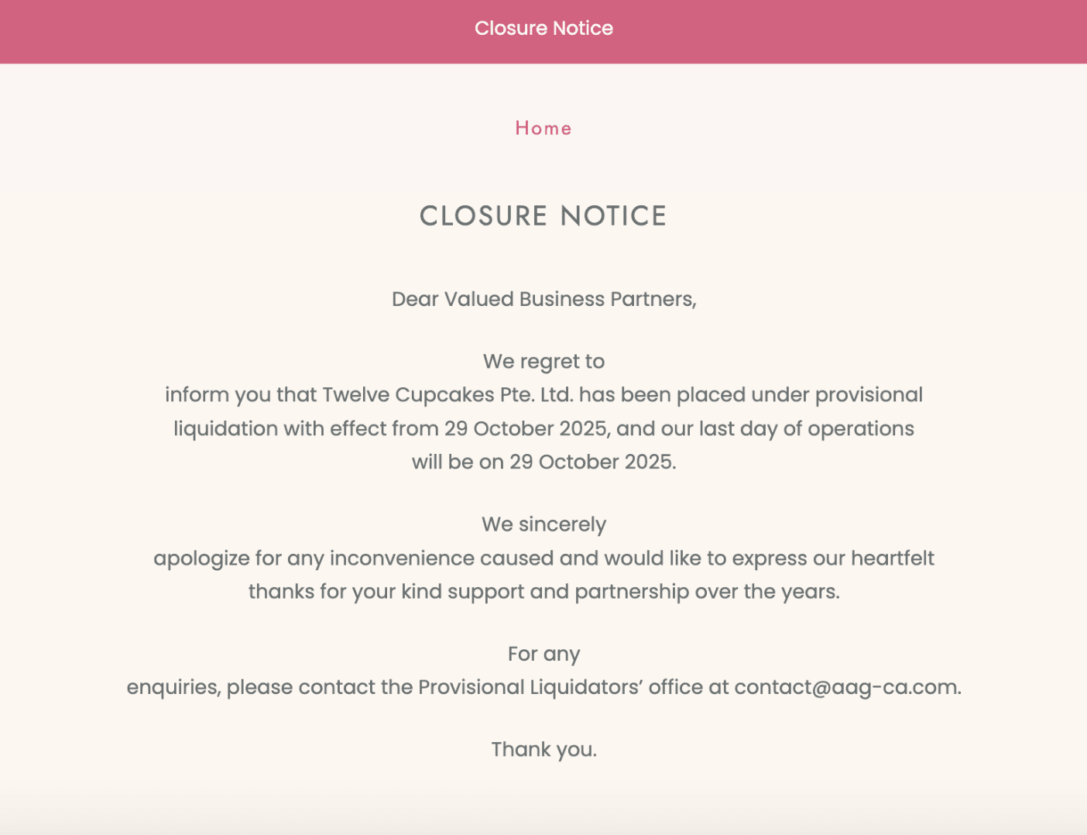Viewport: 1087px width, 835px height.
Task: Click the Closure Notice banner text
Action: [543, 29]
